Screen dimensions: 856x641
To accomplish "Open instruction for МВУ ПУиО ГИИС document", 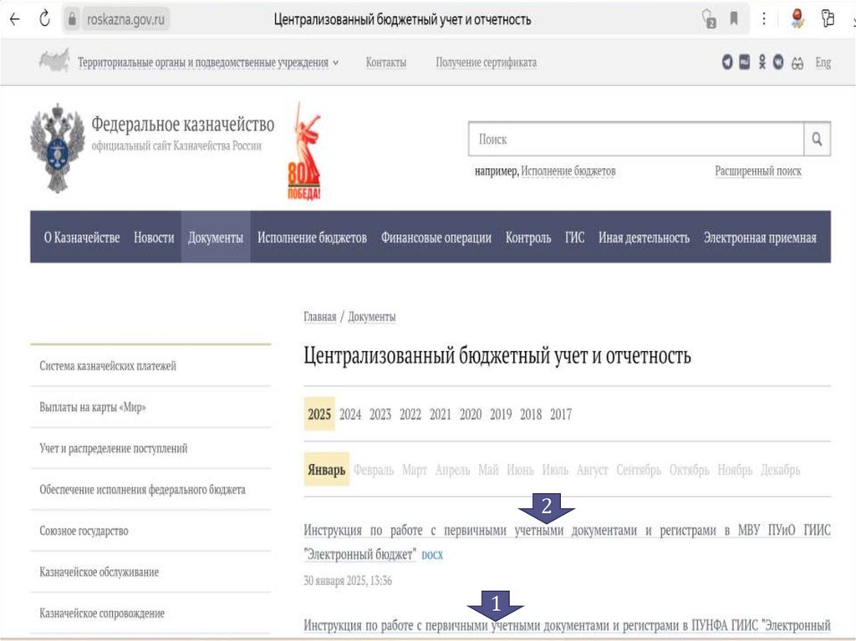I will tap(568, 542).
